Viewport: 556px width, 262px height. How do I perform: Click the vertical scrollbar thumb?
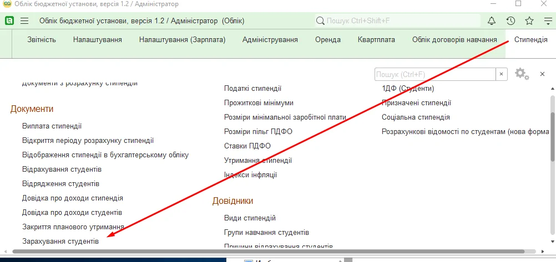(x=552, y=137)
